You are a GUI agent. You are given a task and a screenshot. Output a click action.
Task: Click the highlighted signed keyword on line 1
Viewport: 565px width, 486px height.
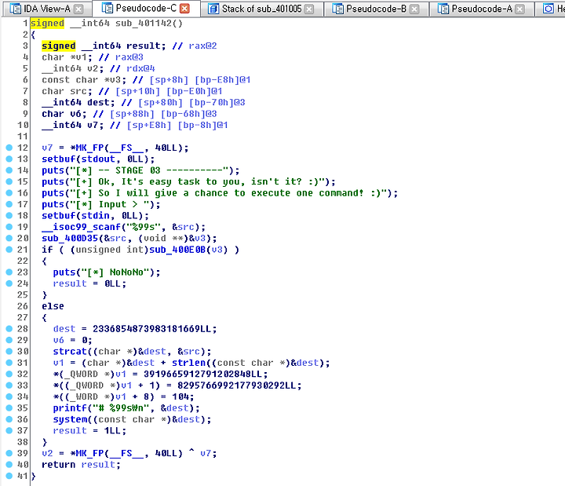(47, 24)
